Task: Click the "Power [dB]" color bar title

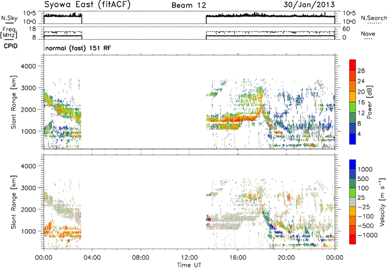Action: click(369, 102)
